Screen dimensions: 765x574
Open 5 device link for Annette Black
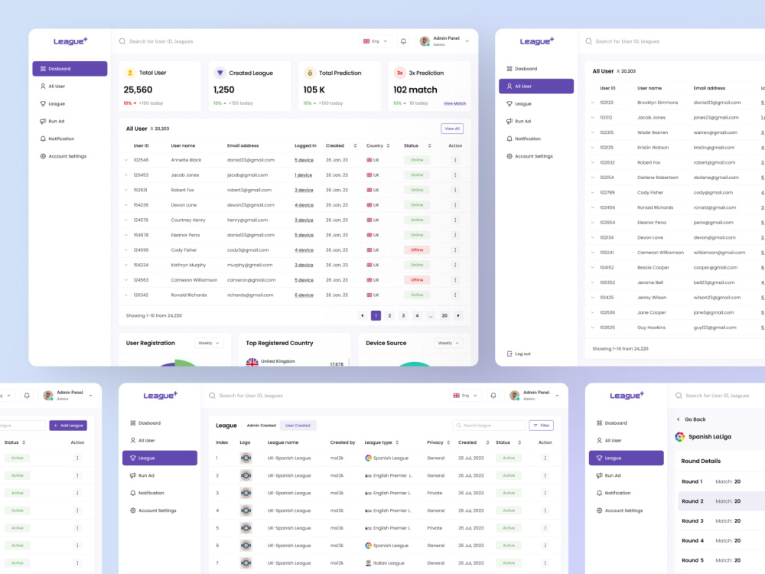coord(304,160)
